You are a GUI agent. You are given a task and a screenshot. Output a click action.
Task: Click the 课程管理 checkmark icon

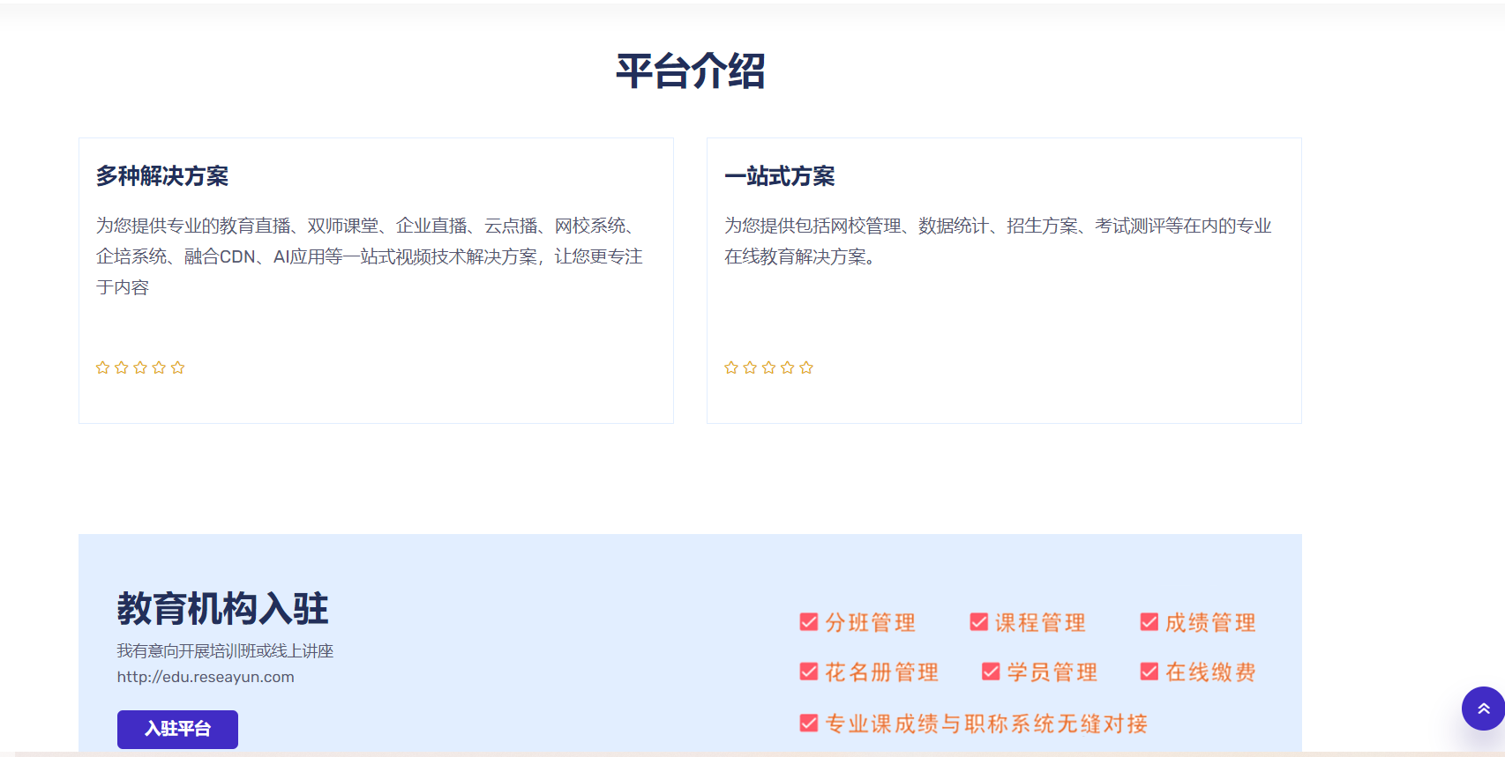click(979, 622)
